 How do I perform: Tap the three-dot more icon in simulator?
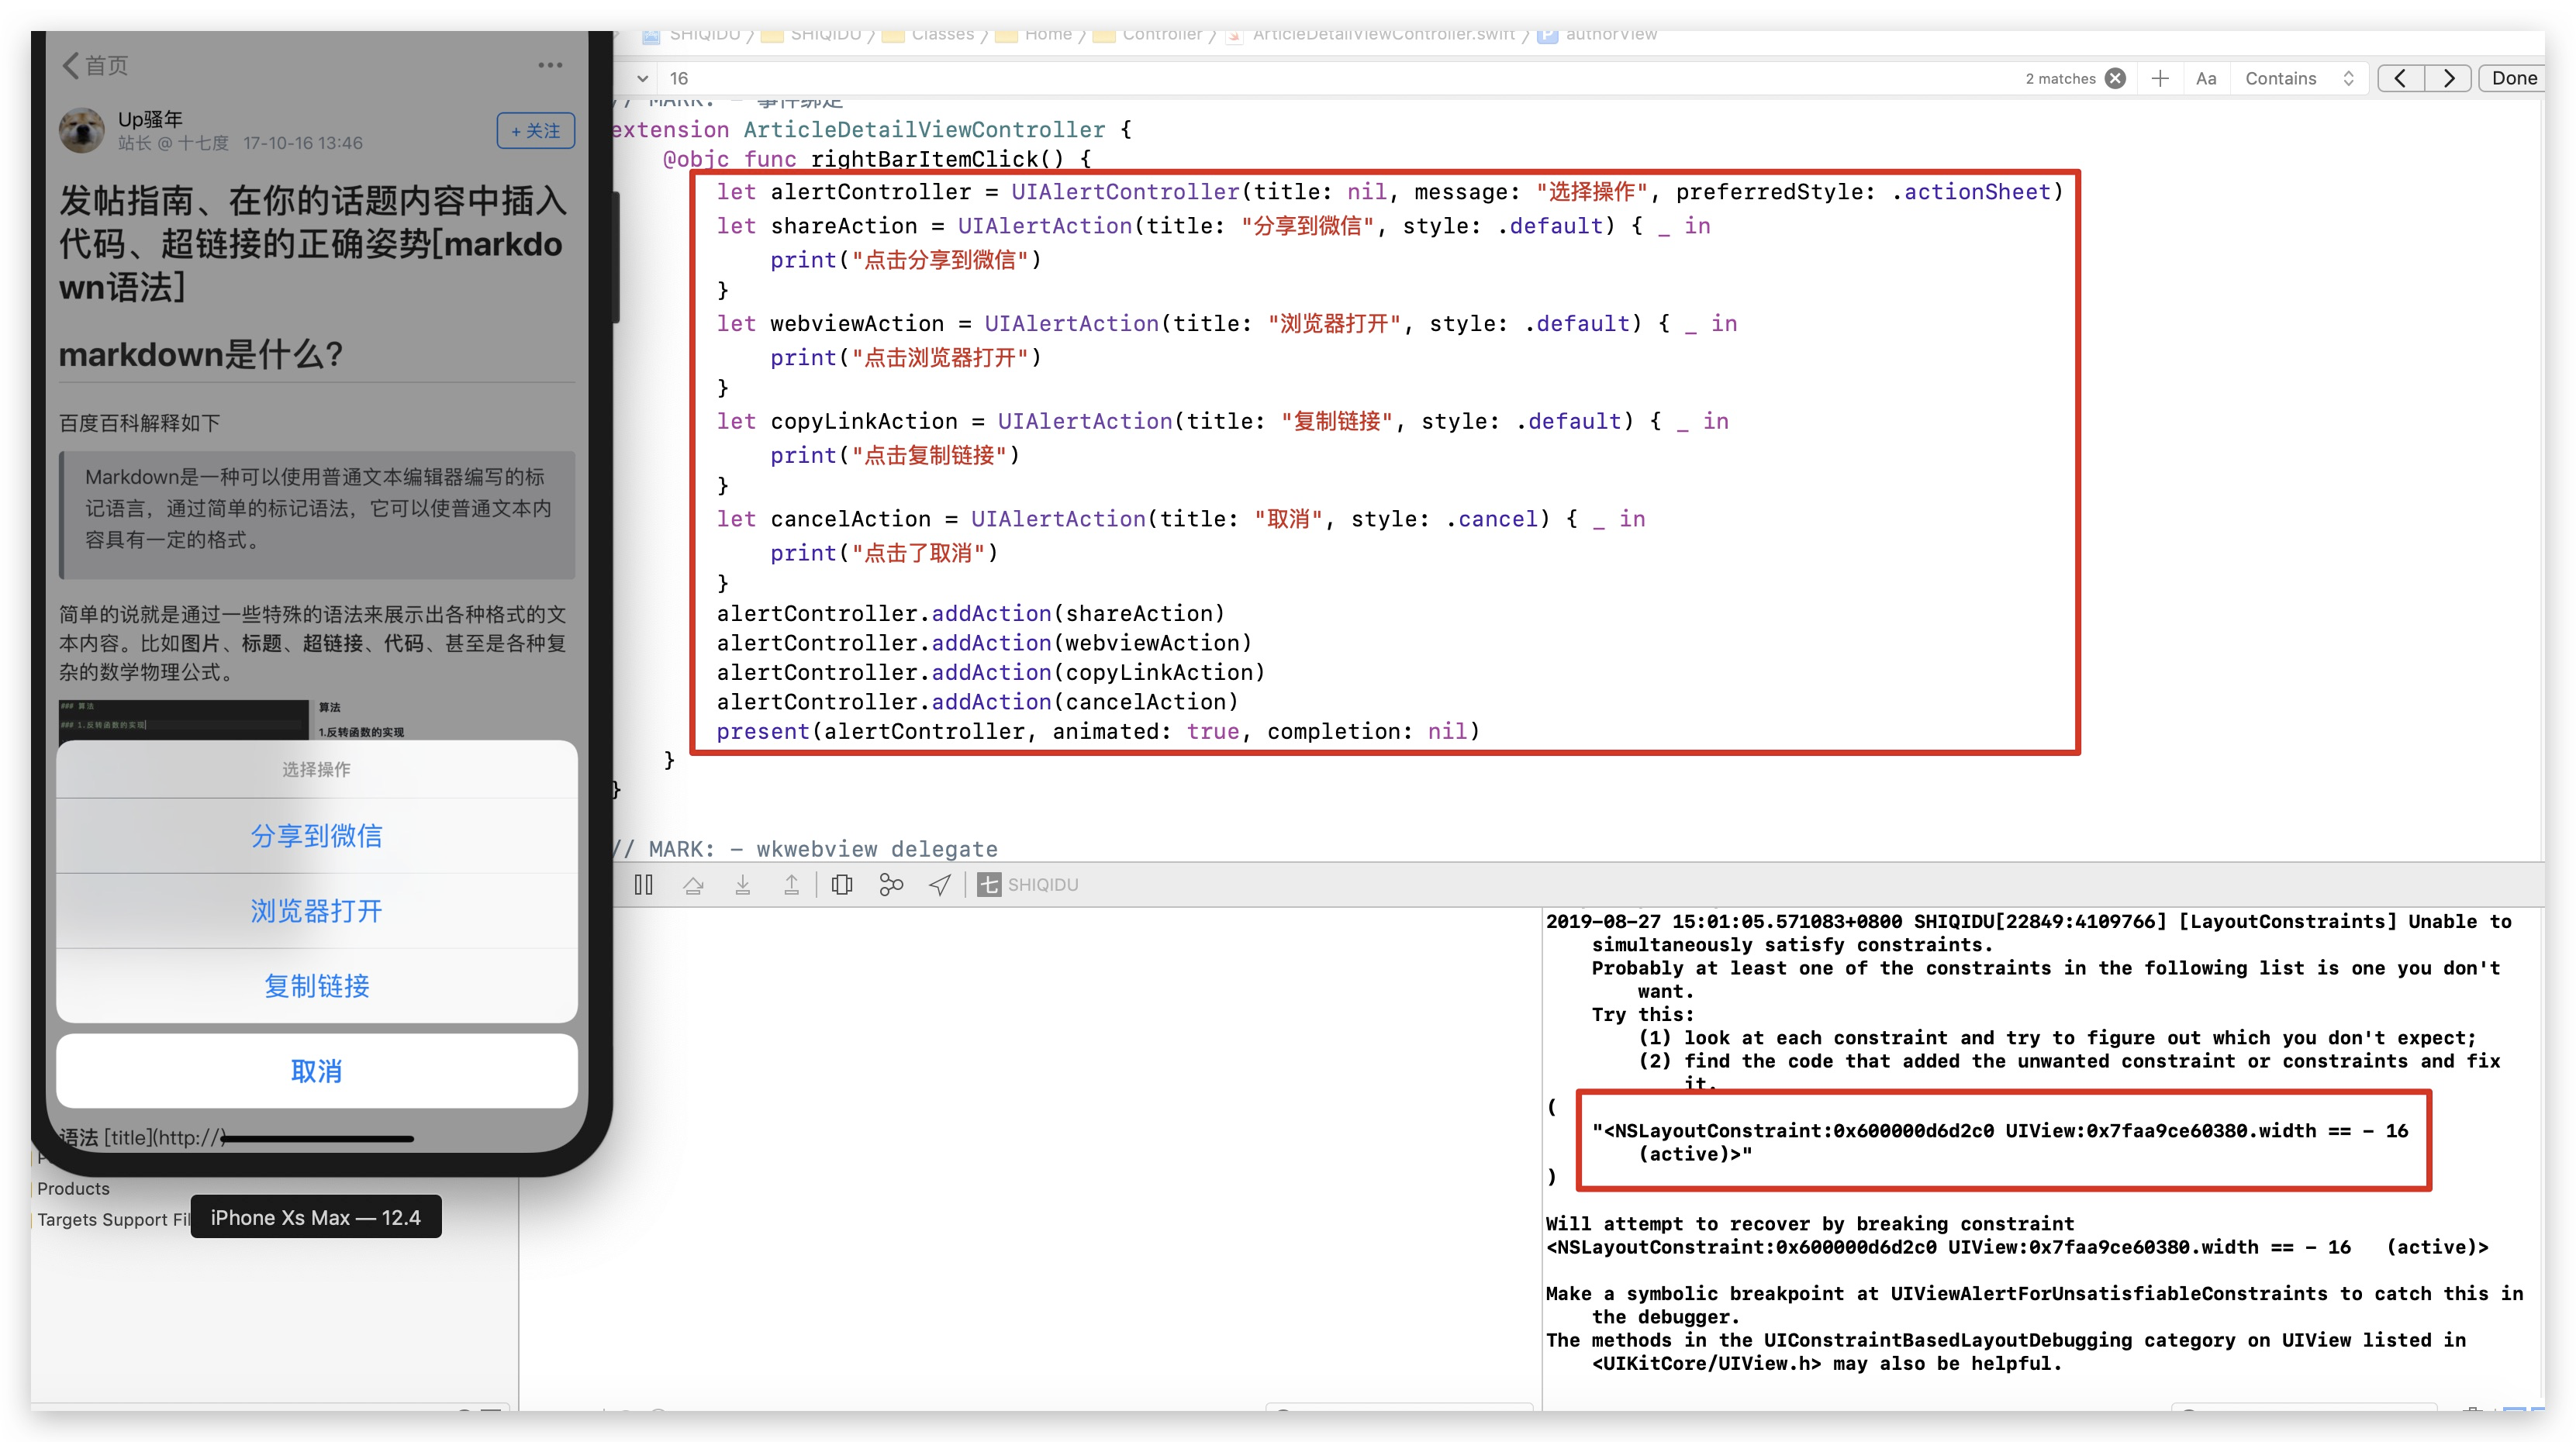click(550, 66)
